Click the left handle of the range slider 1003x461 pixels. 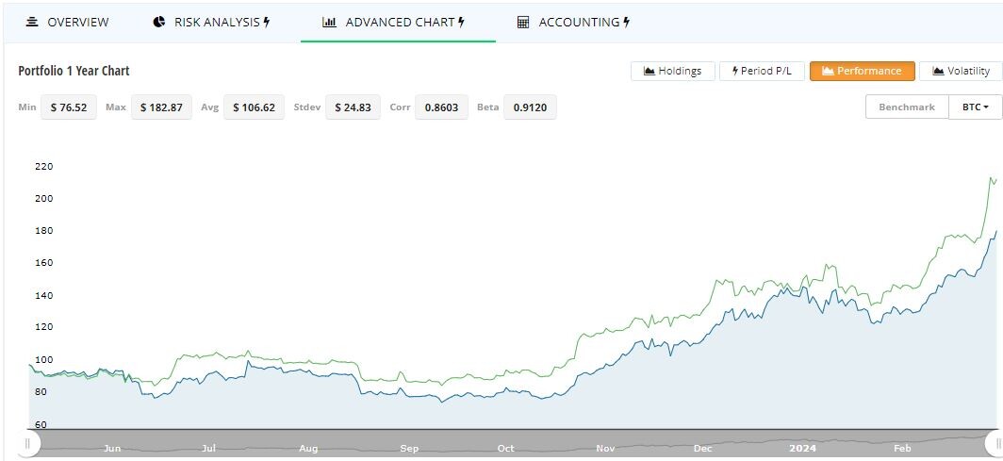coord(27,443)
